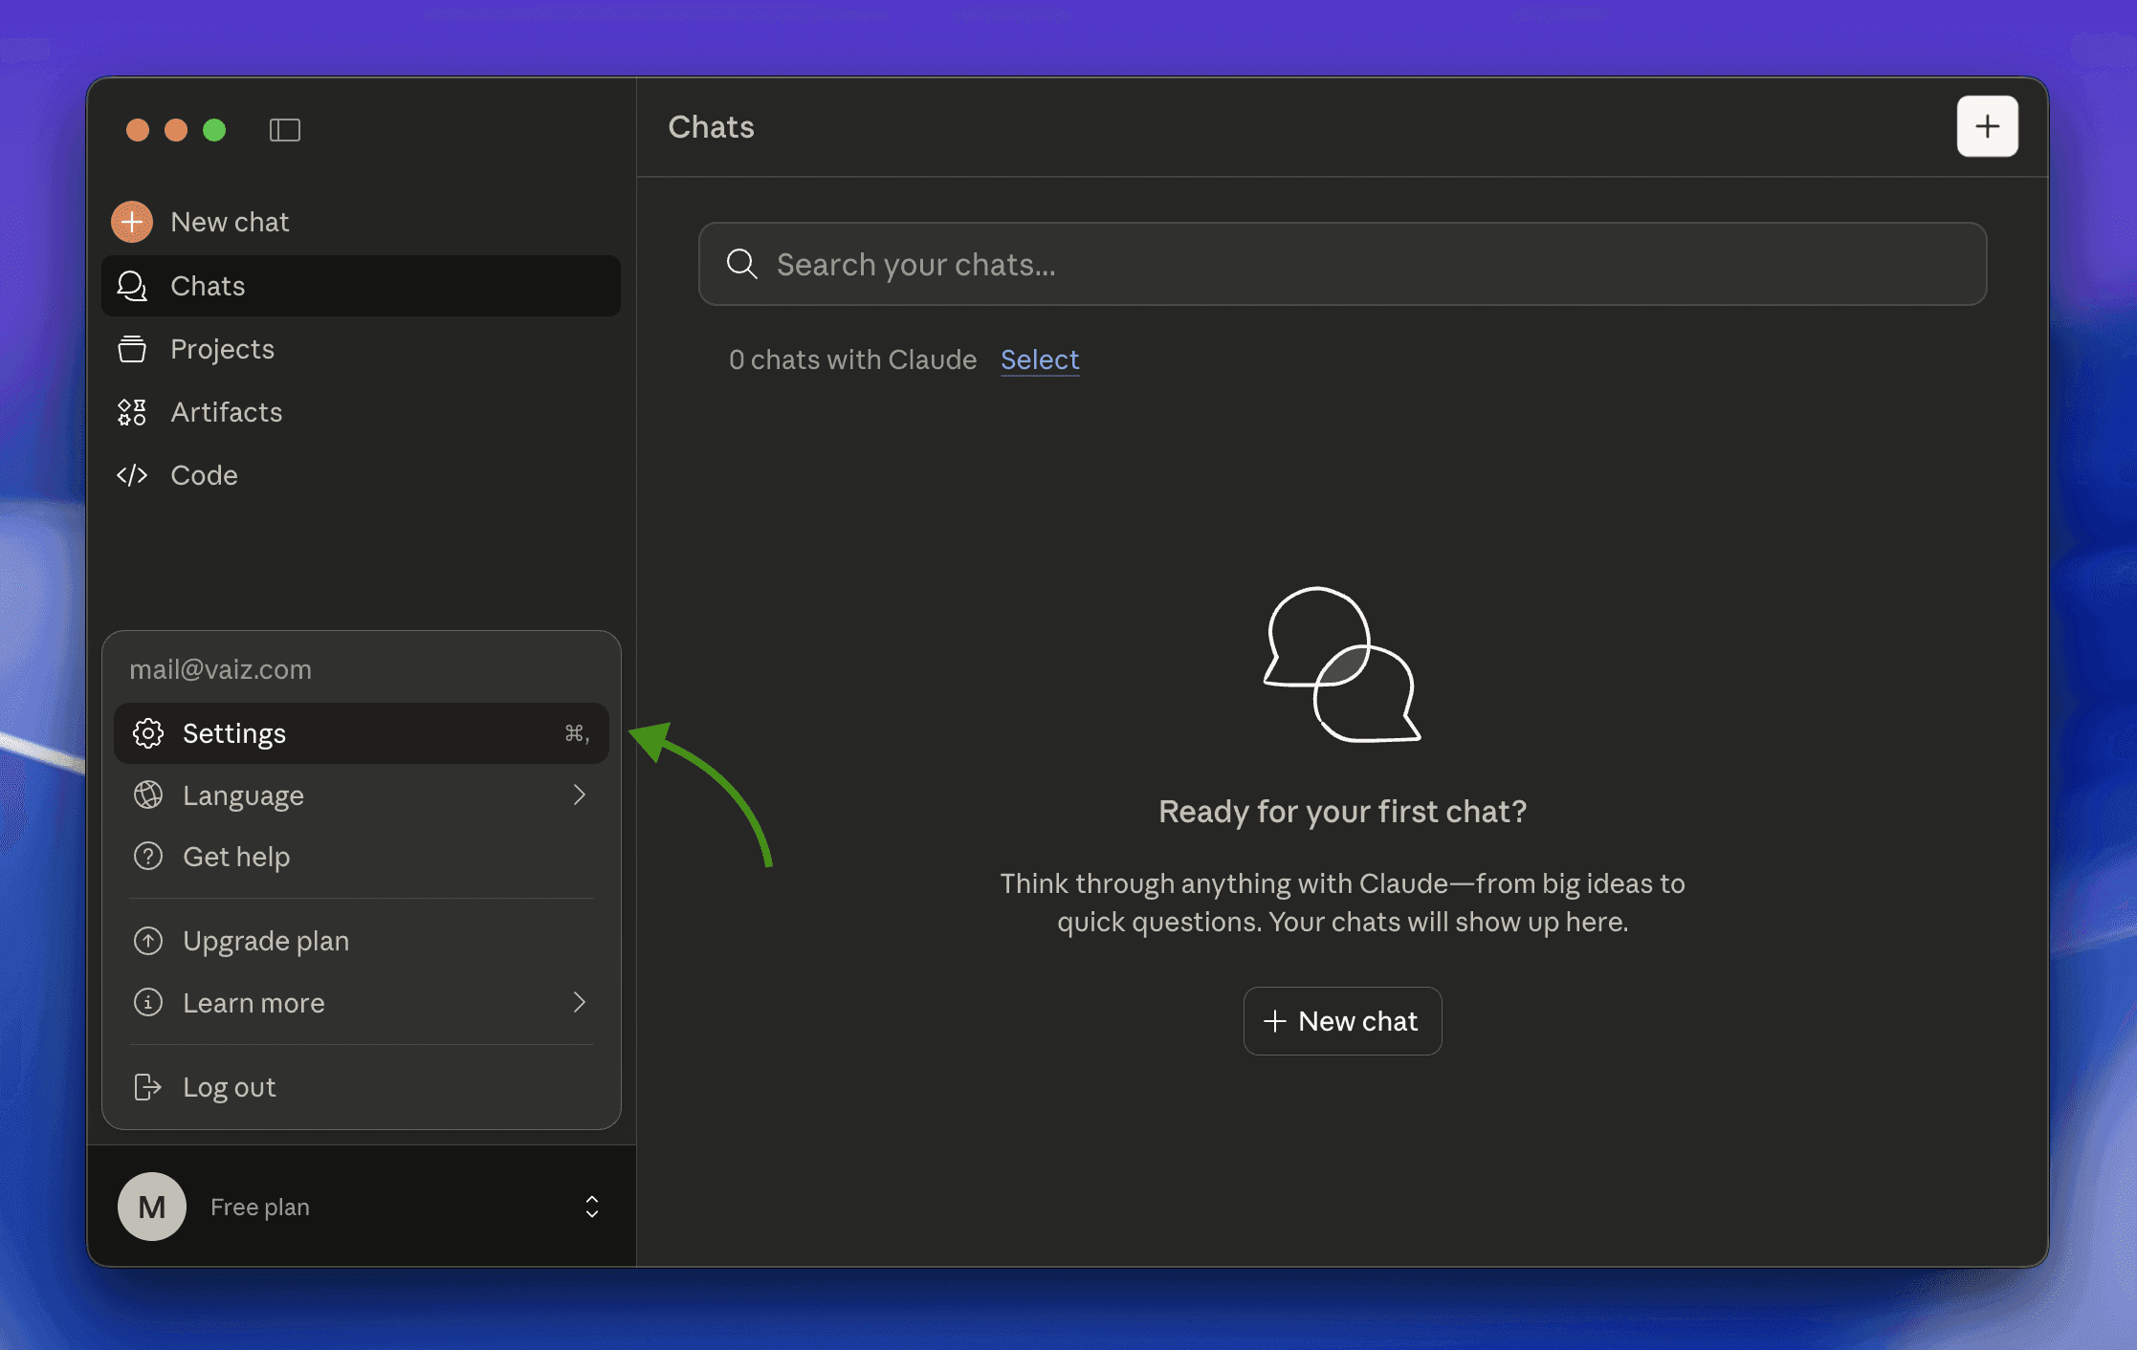Collapse the Free plan account menu chevron

coord(591,1207)
